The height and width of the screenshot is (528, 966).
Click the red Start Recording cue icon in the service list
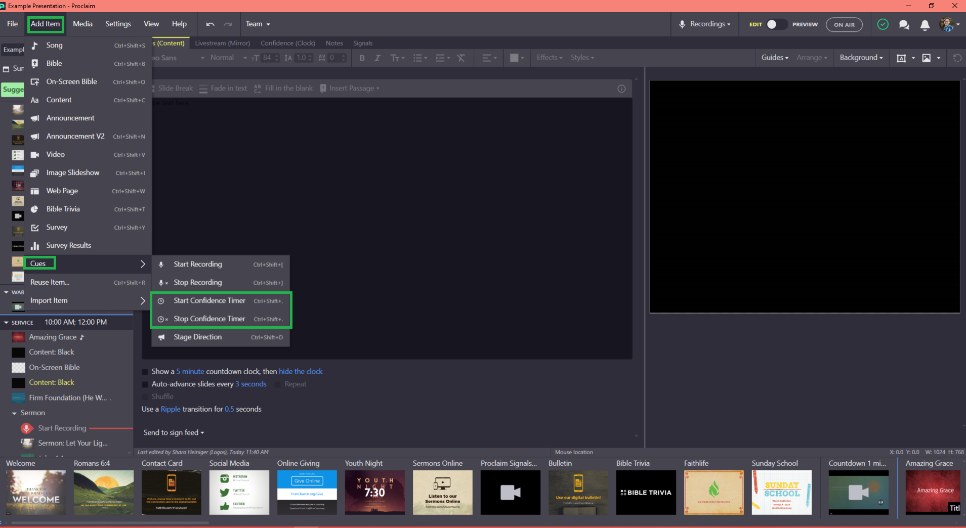[26, 428]
